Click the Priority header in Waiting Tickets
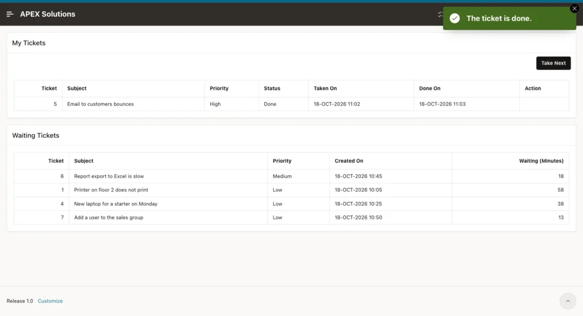 pos(282,161)
